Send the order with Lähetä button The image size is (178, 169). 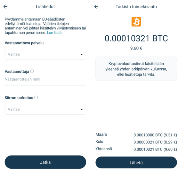pos(136,162)
